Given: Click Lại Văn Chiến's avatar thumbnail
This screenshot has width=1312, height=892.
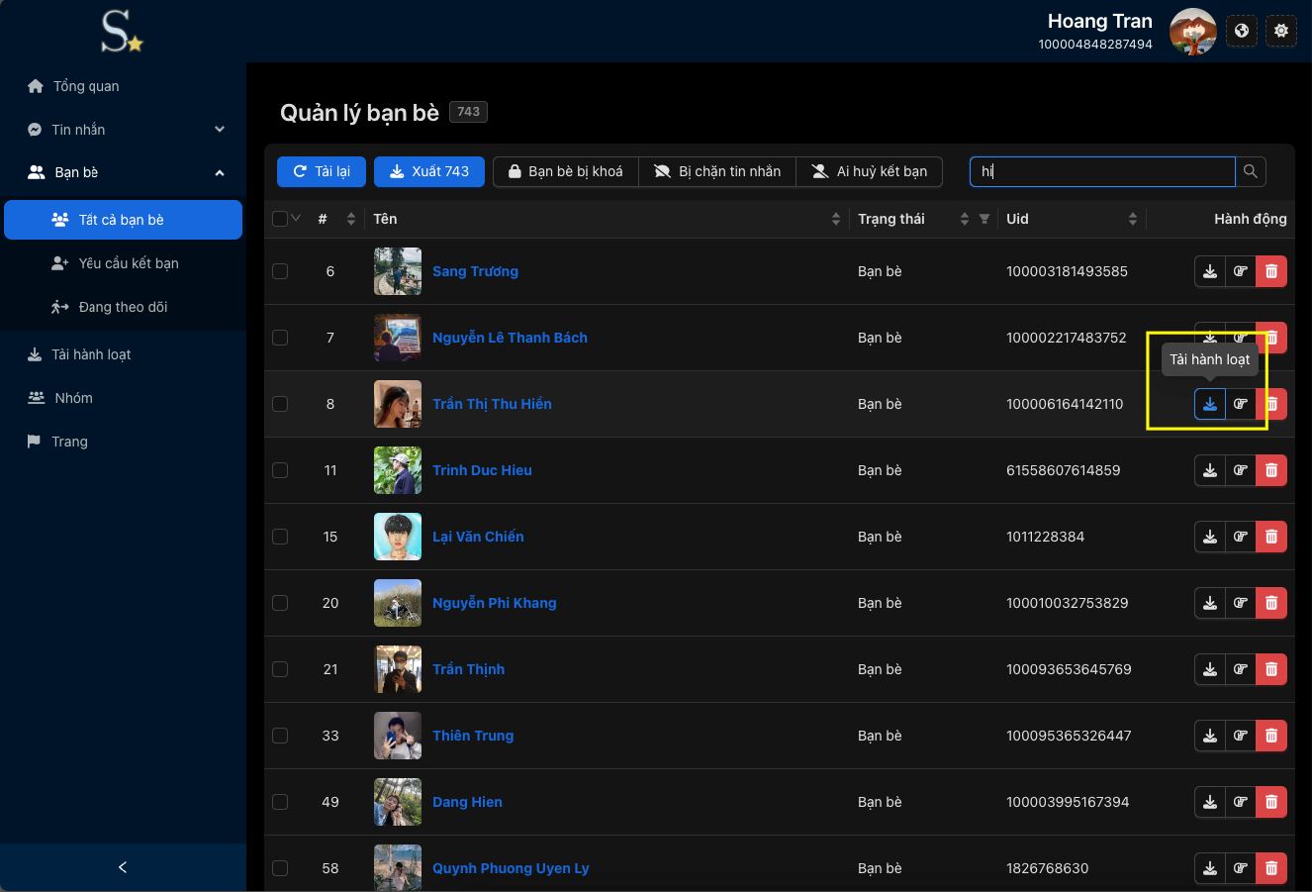Looking at the screenshot, I should pyautogui.click(x=398, y=537).
